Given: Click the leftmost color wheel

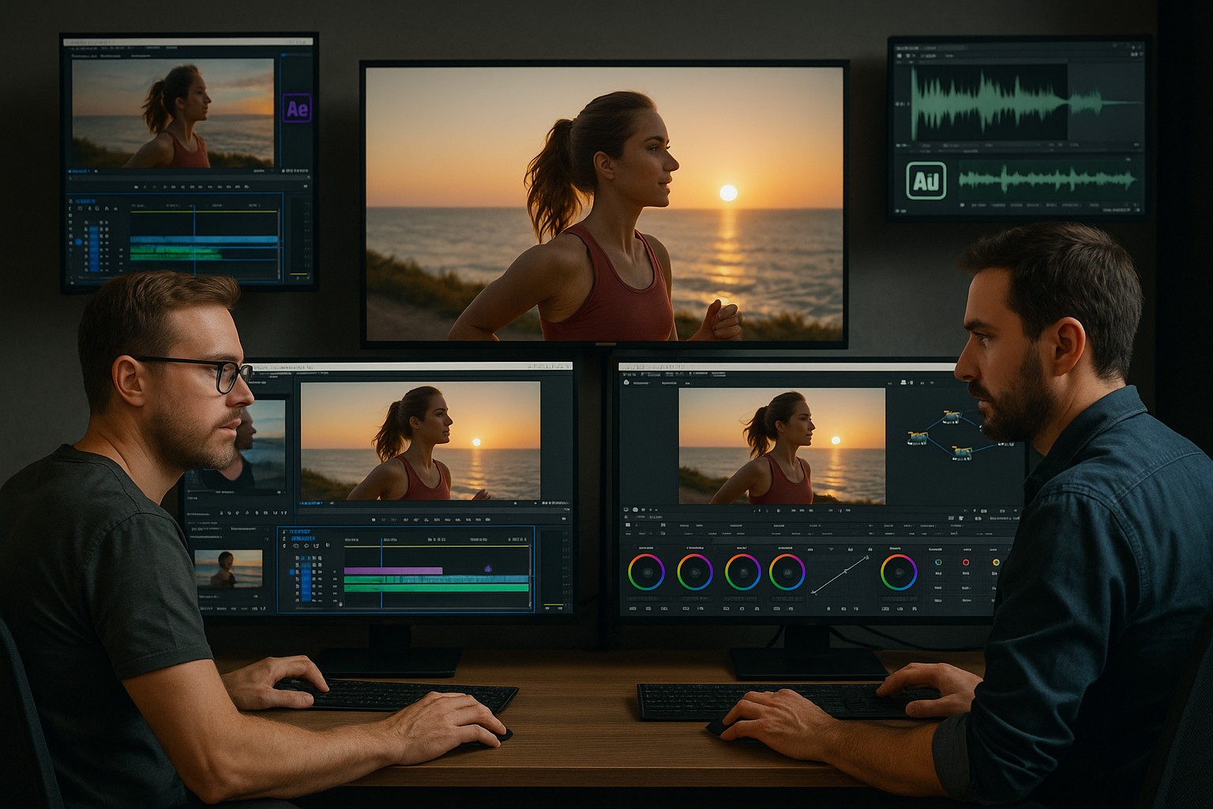Looking at the screenshot, I should (x=647, y=571).
